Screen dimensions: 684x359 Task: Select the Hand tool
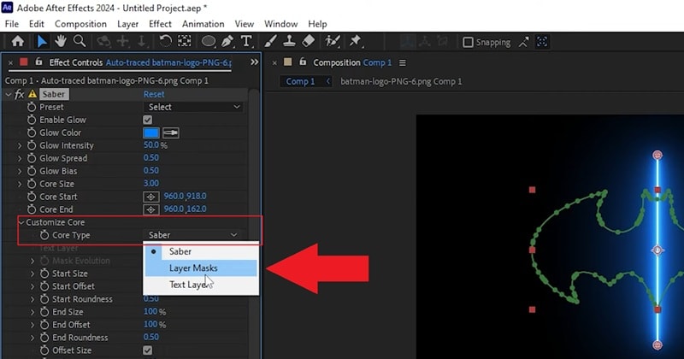pos(60,41)
